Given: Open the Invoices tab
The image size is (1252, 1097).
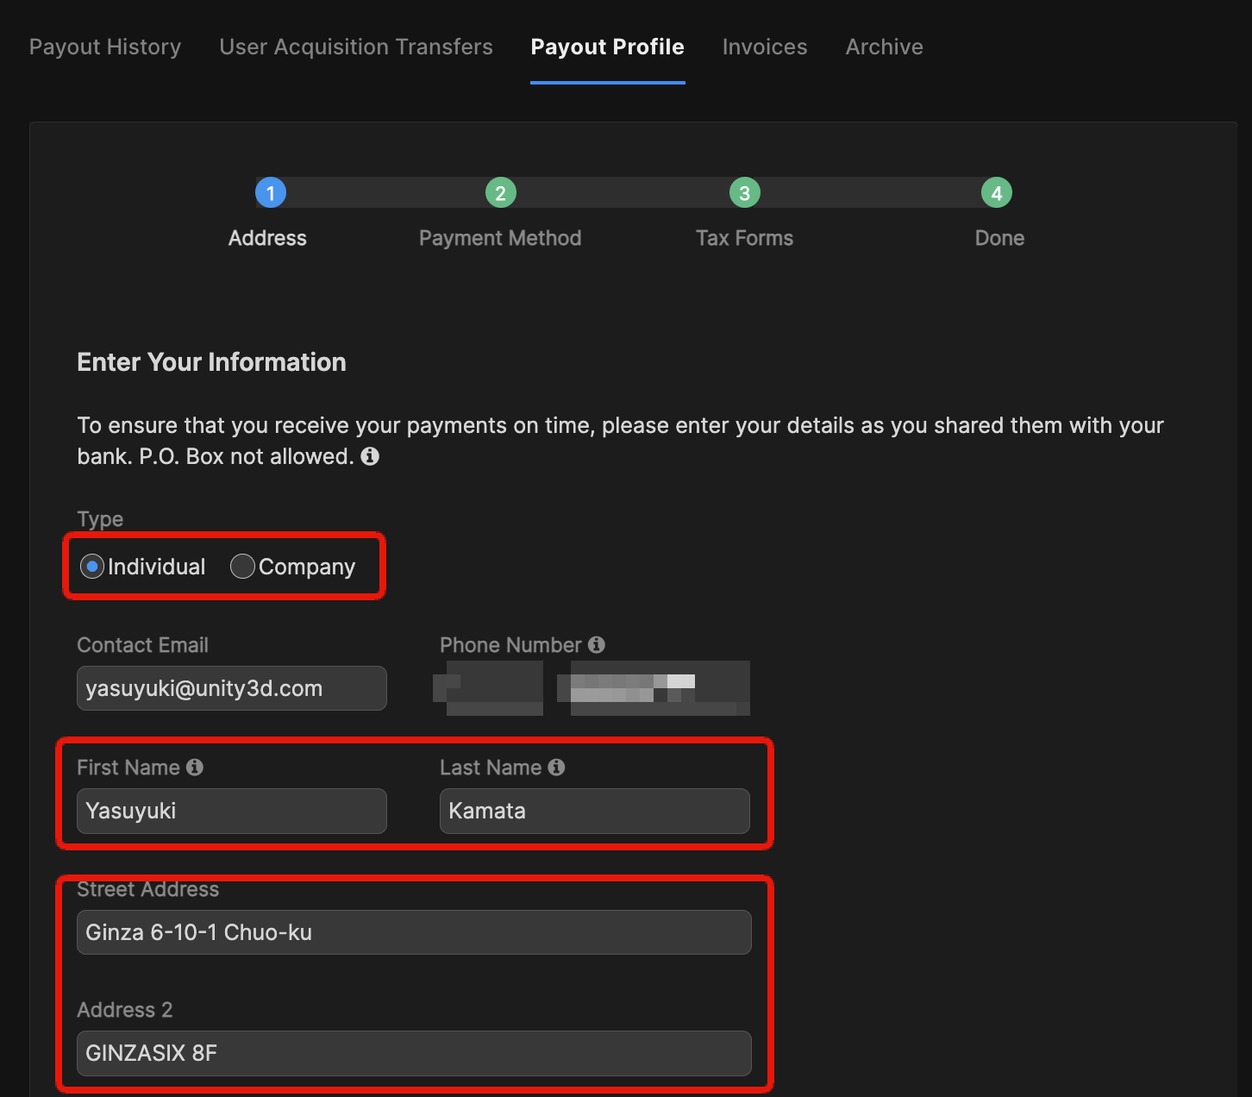Looking at the screenshot, I should click(765, 47).
